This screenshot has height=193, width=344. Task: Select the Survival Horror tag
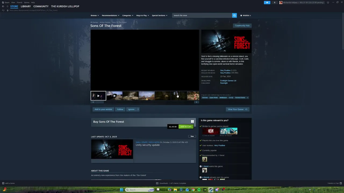click(x=240, y=98)
